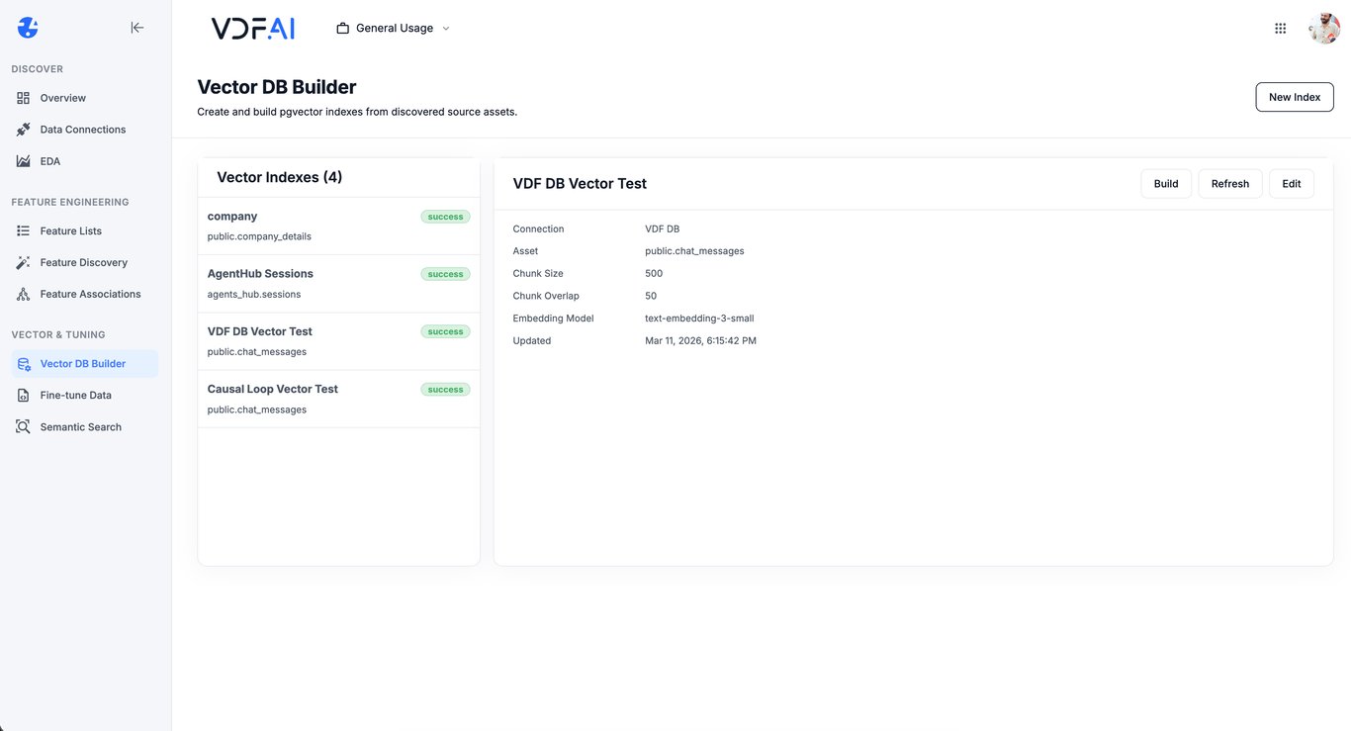Open Semantic Search via the magnifier icon
Screen dimensions: 1351x731
click(22, 426)
